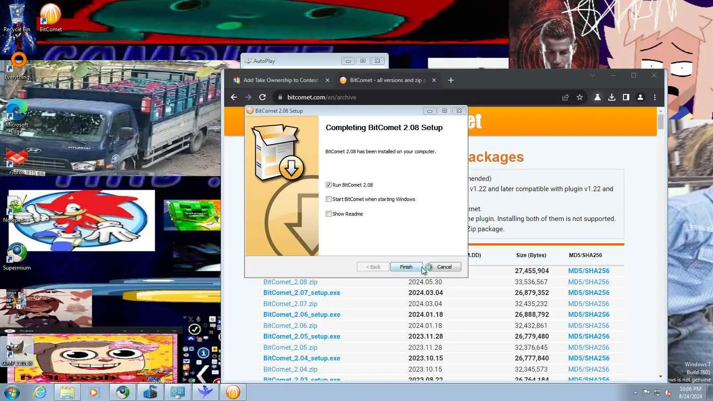Image resolution: width=713 pixels, height=401 pixels.
Task: Switch to Add Take Ownership to Context tab
Action: click(x=281, y=80)
